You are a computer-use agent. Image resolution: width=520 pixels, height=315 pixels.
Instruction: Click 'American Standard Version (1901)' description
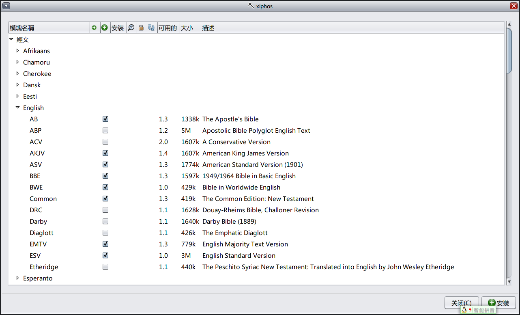[x=253, y=164]
